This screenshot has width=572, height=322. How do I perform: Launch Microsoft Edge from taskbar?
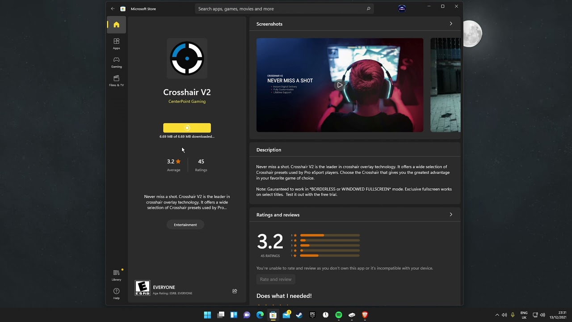(x=260, y=315)
